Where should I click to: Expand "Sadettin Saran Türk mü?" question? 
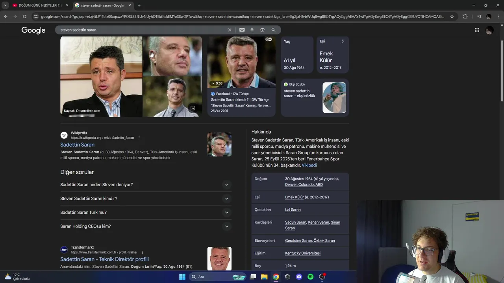(x=146, y=212)
